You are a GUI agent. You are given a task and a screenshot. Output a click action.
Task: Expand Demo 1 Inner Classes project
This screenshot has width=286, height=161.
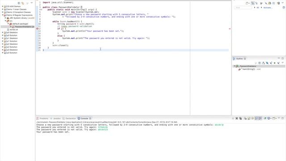3,9
